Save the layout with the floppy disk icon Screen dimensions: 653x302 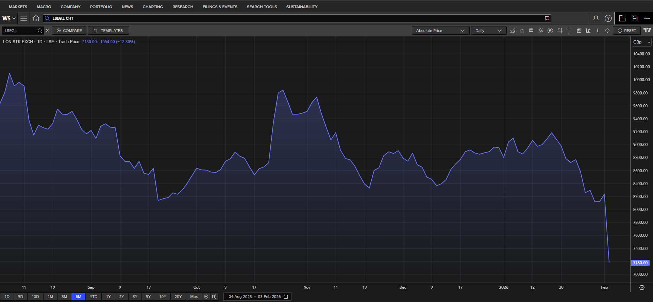(635, 18)
